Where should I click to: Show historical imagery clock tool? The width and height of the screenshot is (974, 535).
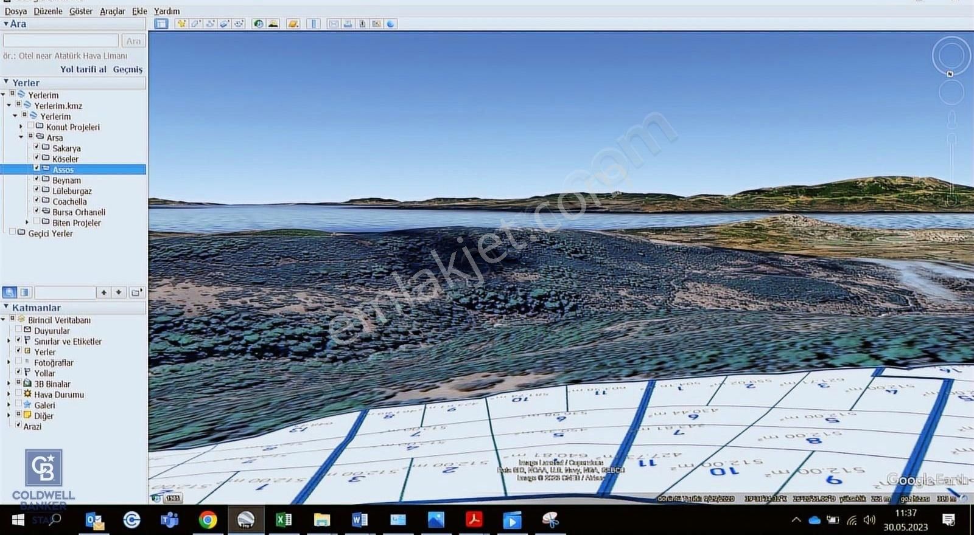click(259, 24)
